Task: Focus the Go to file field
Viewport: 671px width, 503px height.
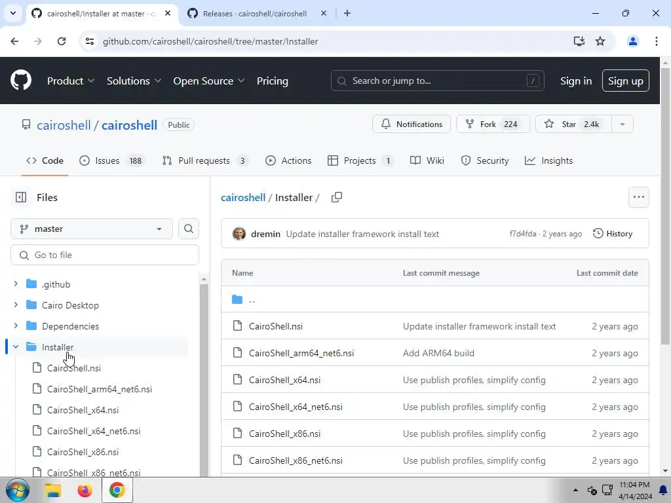Action: [x=105, y=255]
